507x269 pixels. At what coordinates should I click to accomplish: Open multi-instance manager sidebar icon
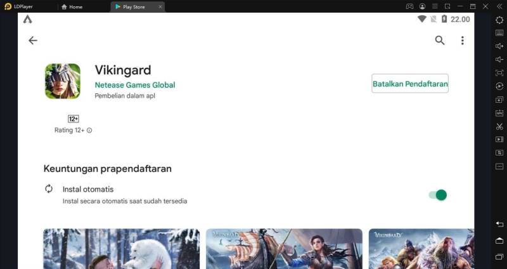point(499,100)
